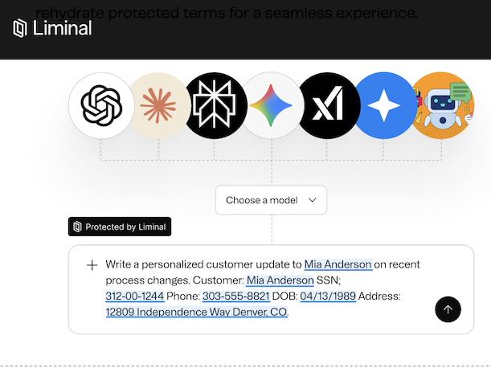Click highlighted address 12809 Independence Way
Image resolution: width=491 pixels, height=368 pixels.
[x=196, y=313]
